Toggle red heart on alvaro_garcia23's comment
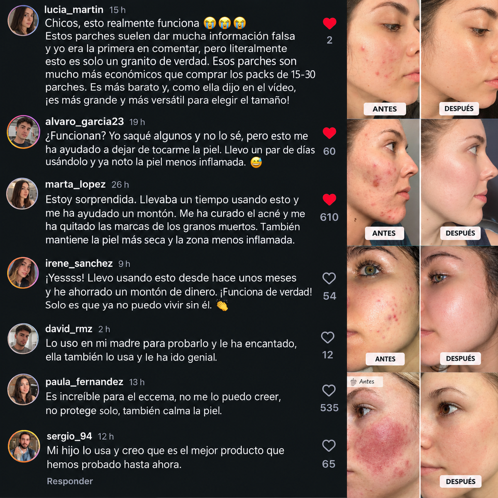 [x=330, y=133]
